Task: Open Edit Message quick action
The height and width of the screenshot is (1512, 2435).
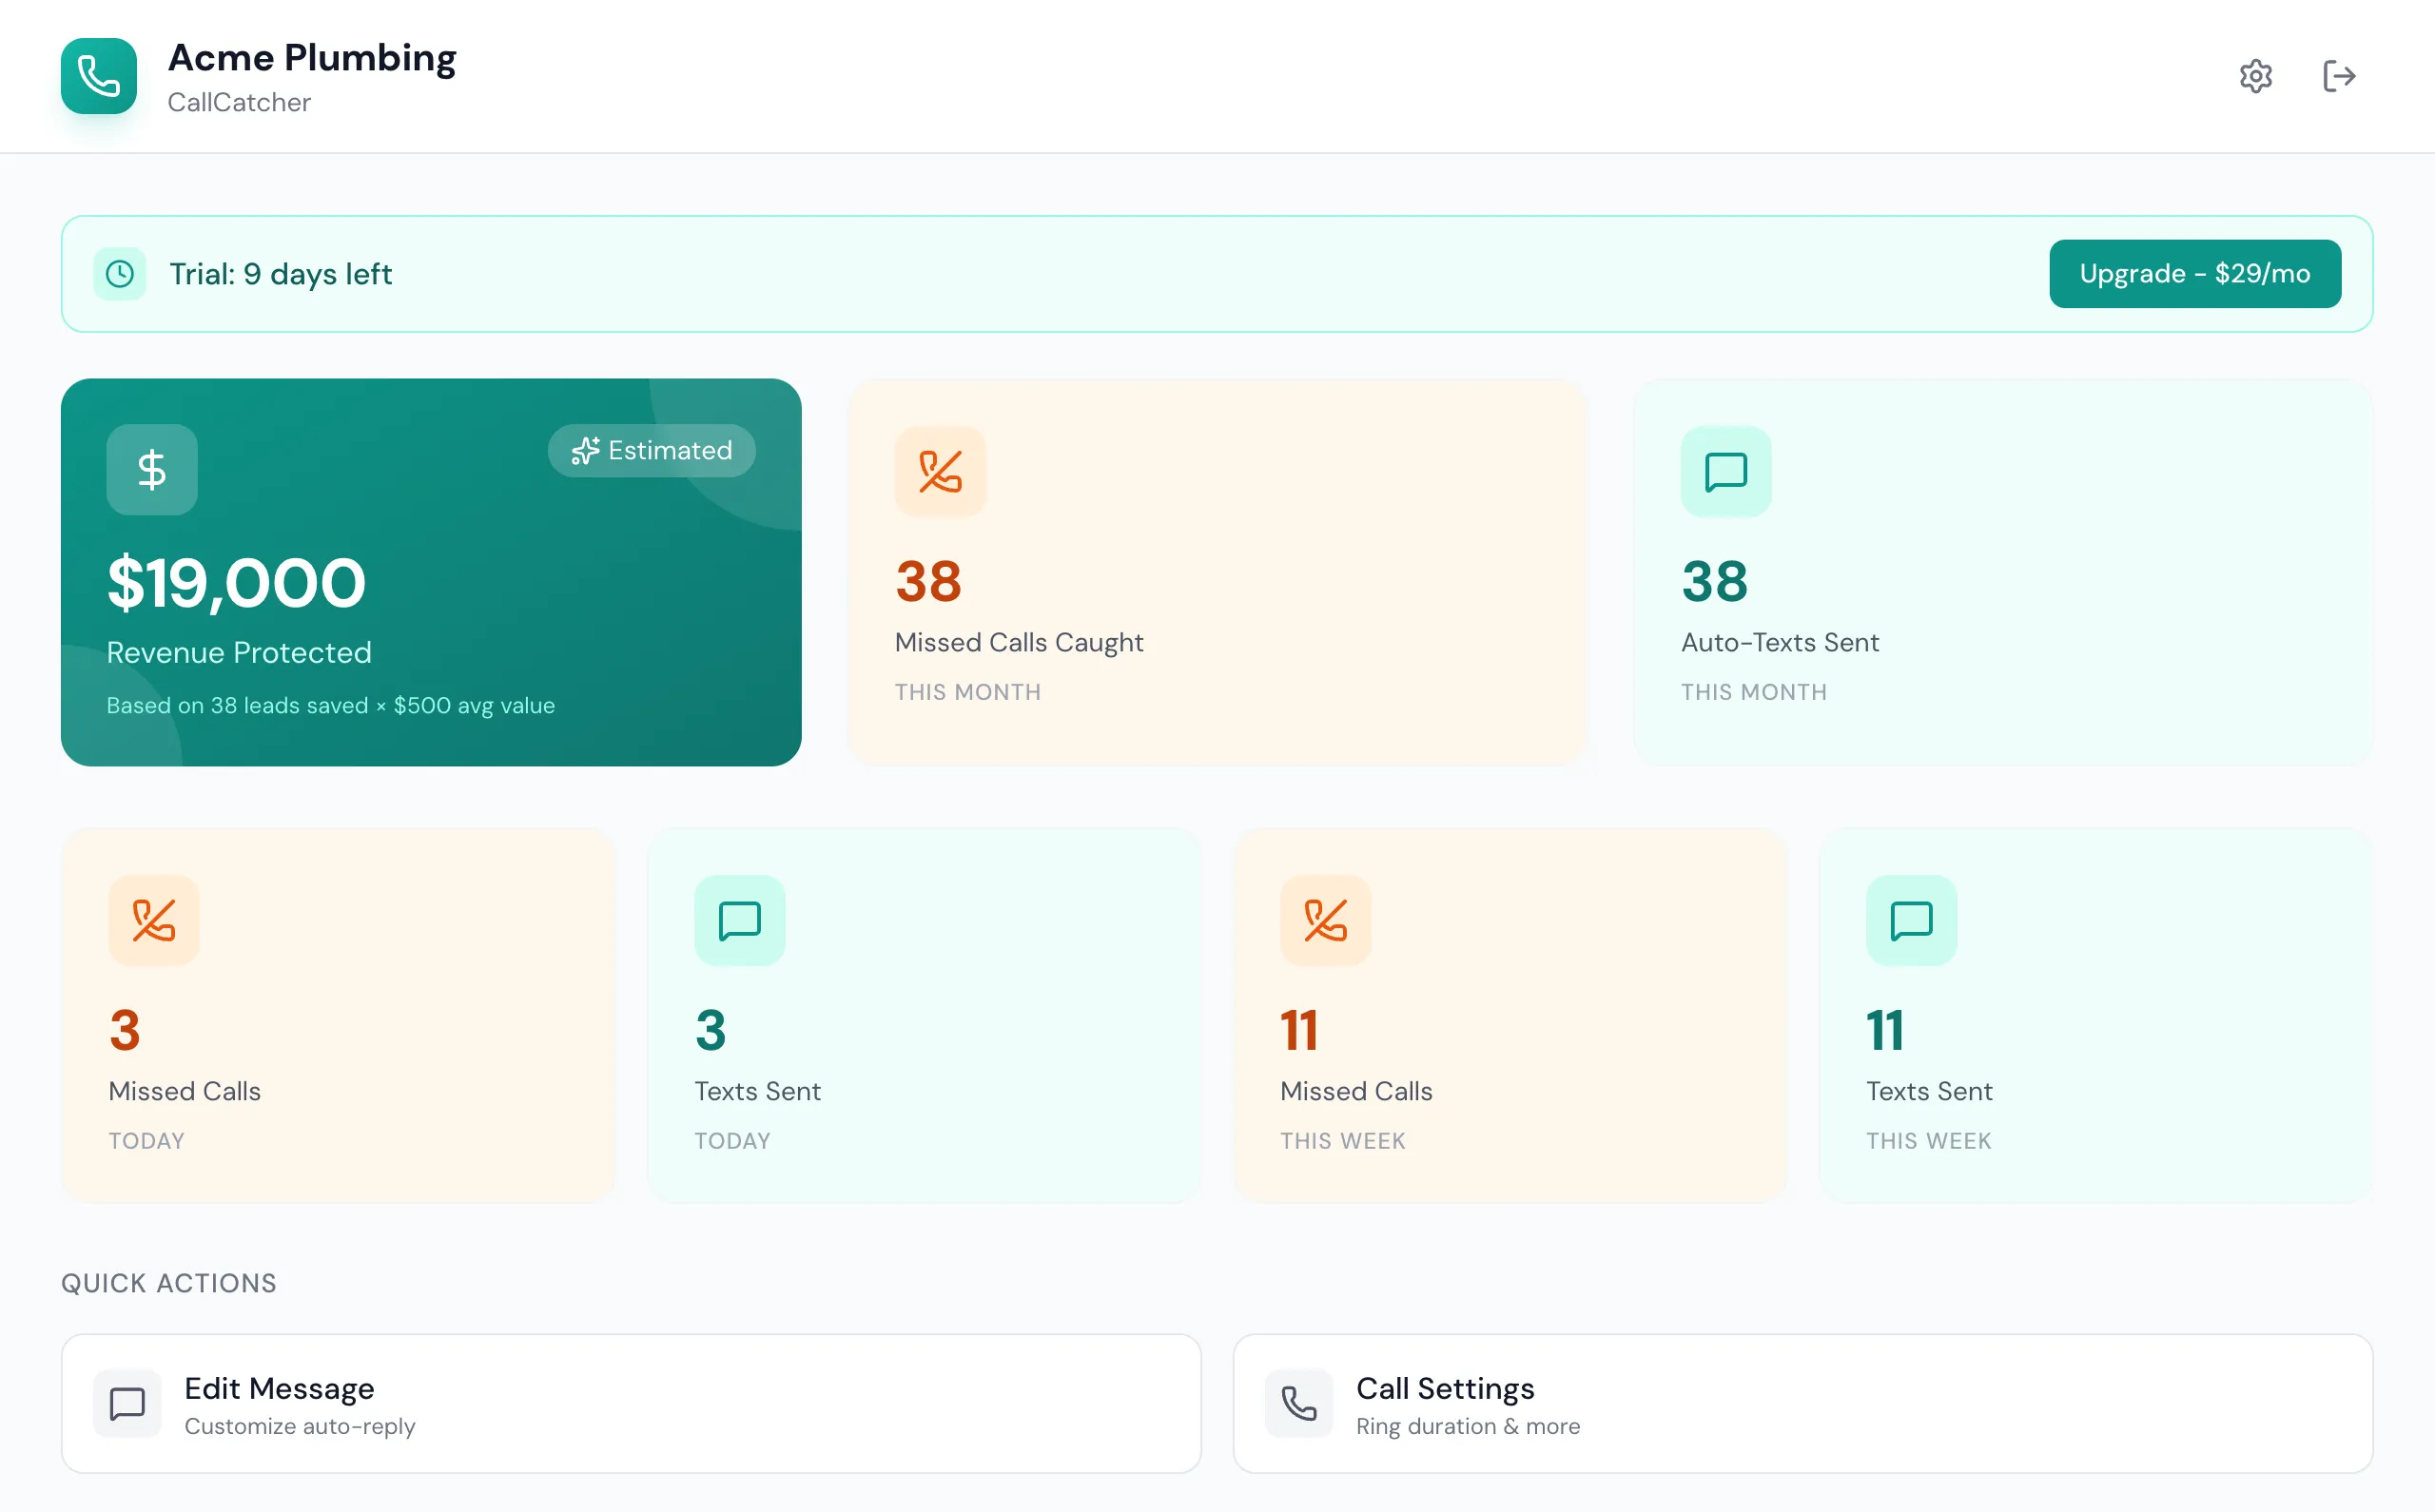Action: (x=631, y=1404)
